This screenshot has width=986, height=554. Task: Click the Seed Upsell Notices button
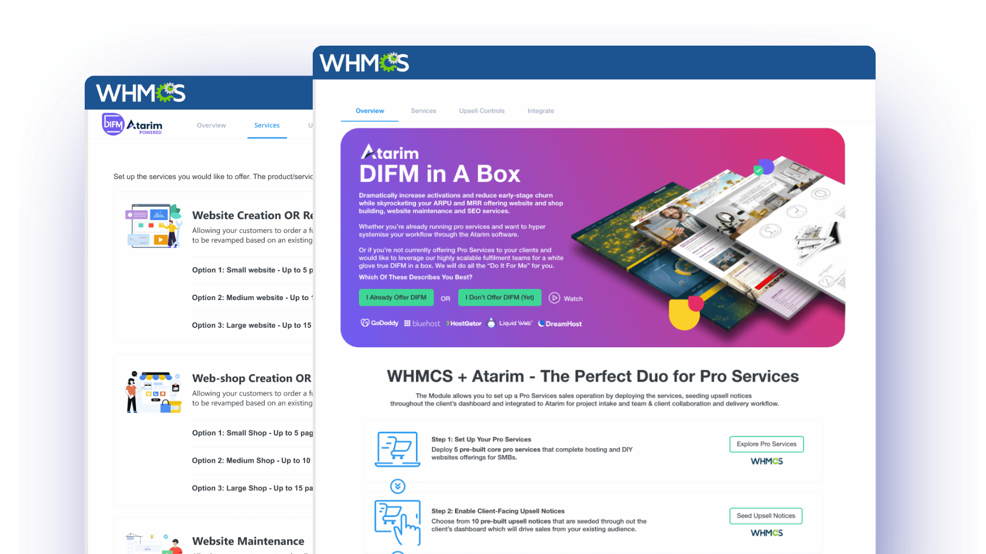pos(765,516)
